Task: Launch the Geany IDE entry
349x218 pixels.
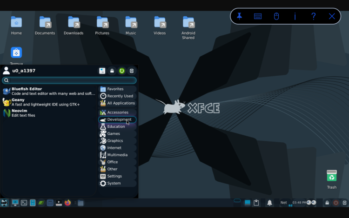Action: pos(49,102)
